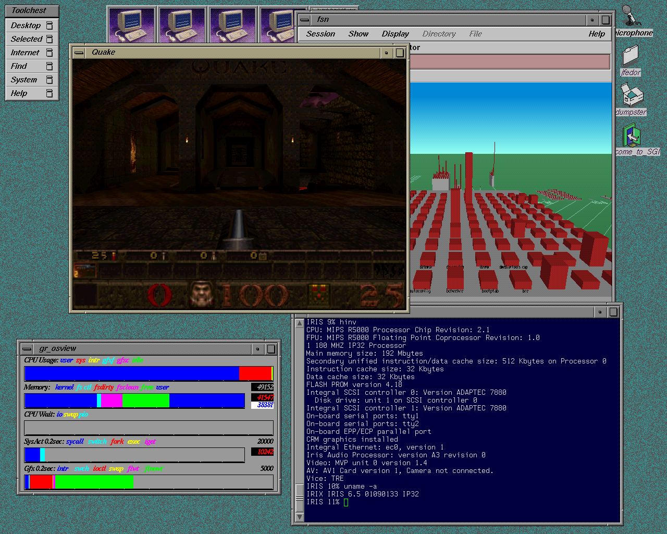Open the Display menu in fsn
This screenshot has height=534, width=667.
pos(396,34)
